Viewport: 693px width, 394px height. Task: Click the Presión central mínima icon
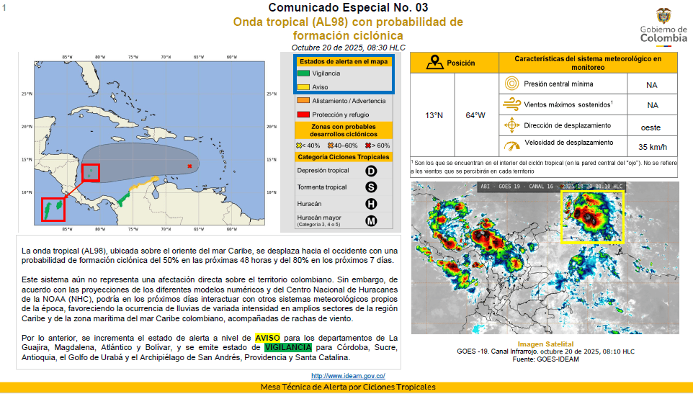click(511, 84)
